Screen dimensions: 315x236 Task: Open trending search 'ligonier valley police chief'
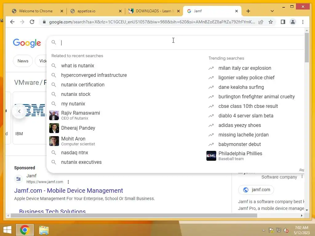click(x=246, y=77)
